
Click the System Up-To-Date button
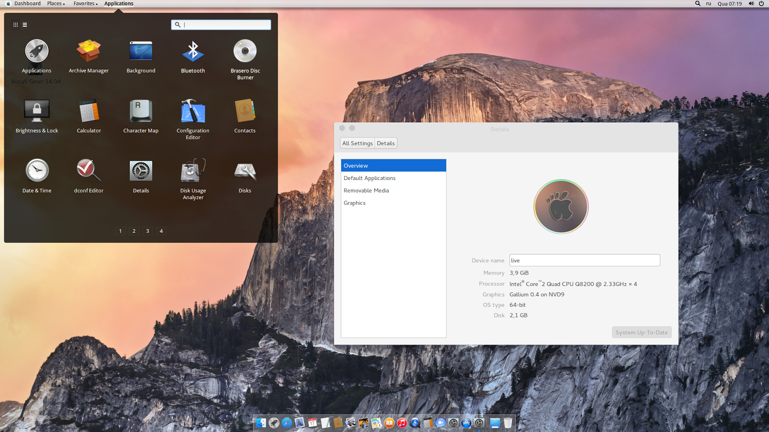pos(641,332)
